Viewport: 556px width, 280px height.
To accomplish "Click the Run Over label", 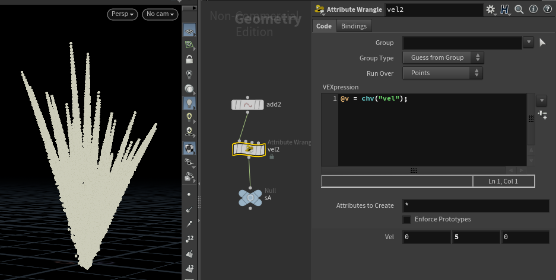I will pos(380,73).
